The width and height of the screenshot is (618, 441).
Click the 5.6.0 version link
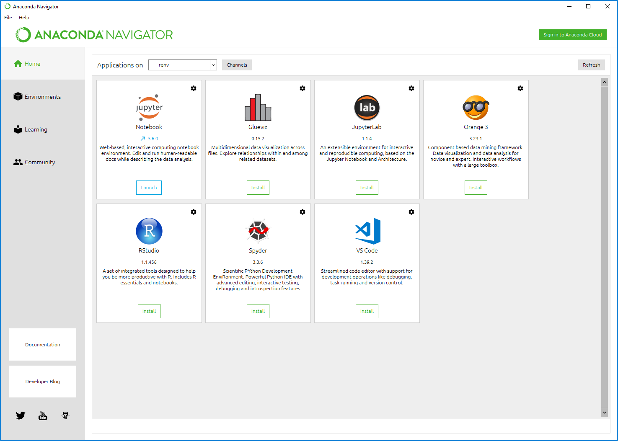(x=153, y=139)
